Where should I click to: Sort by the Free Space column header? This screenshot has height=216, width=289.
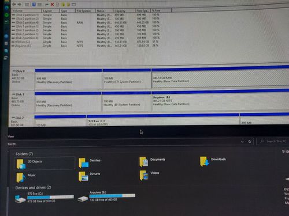(x=143, y=10)
